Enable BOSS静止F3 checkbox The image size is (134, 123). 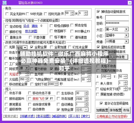(72, 31)
